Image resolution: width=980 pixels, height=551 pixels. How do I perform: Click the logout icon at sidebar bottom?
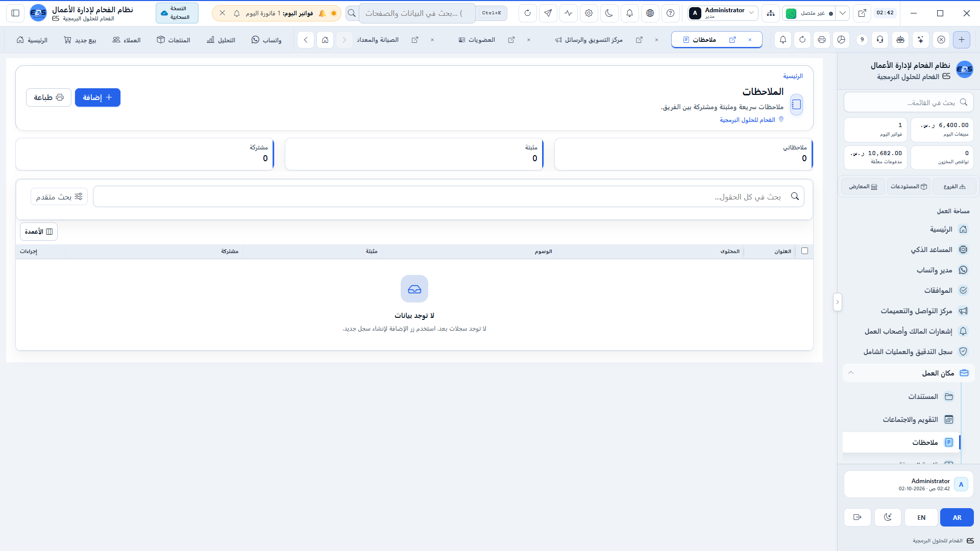[857, 517]
